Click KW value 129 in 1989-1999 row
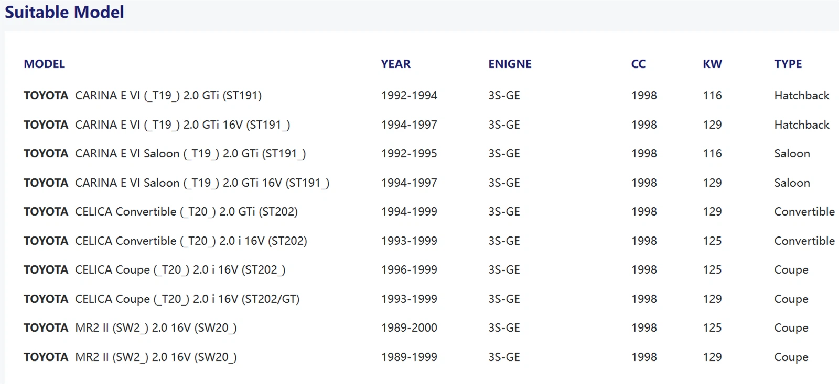 [712, 357]
